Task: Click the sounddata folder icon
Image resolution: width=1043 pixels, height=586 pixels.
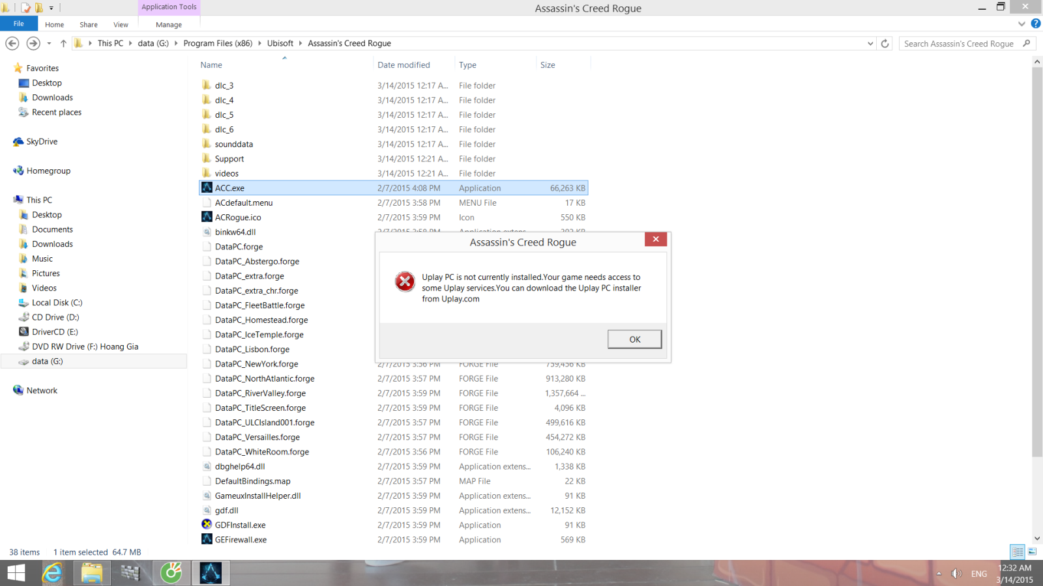Action: (207, 144)
